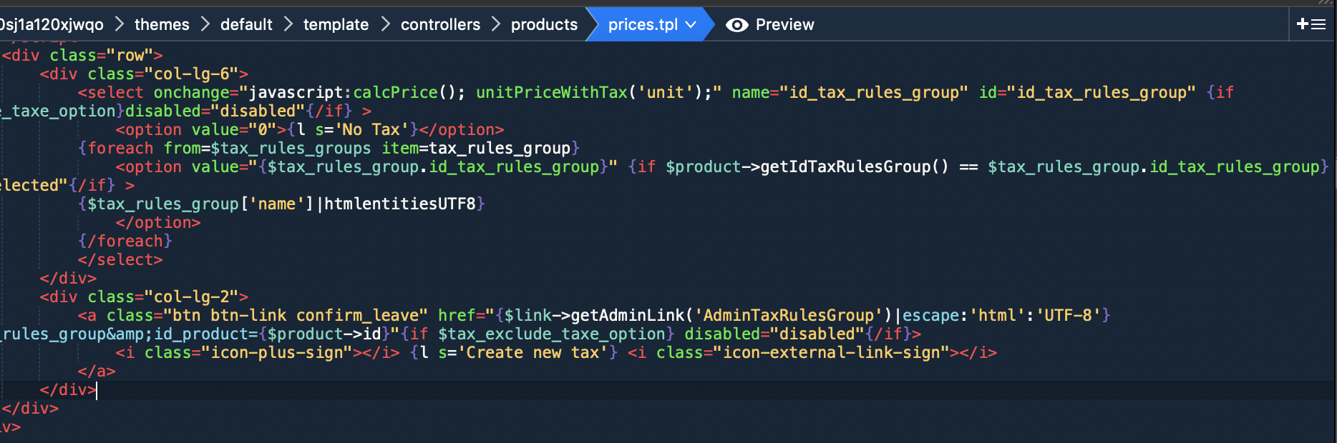
Task: Open the template breadcrumb folder
Action: 336,25
